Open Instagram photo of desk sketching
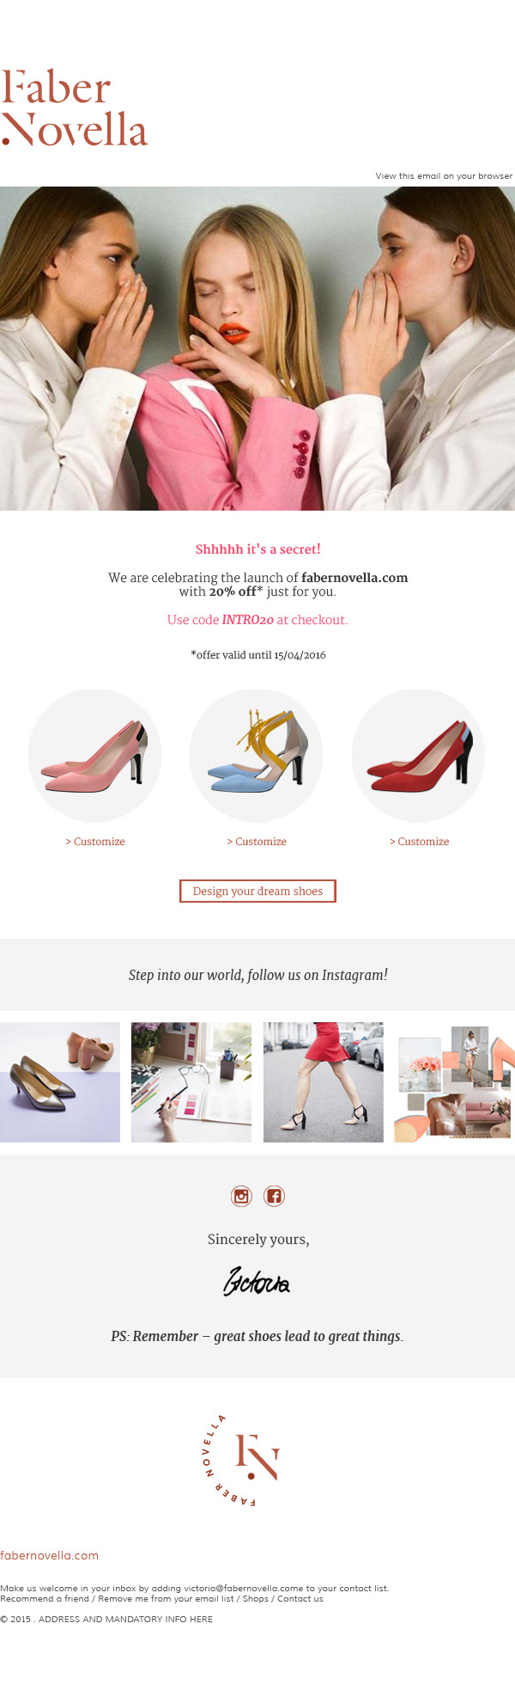The image size is (515, 1691). pyautogui.click(x=191, y=1082)
